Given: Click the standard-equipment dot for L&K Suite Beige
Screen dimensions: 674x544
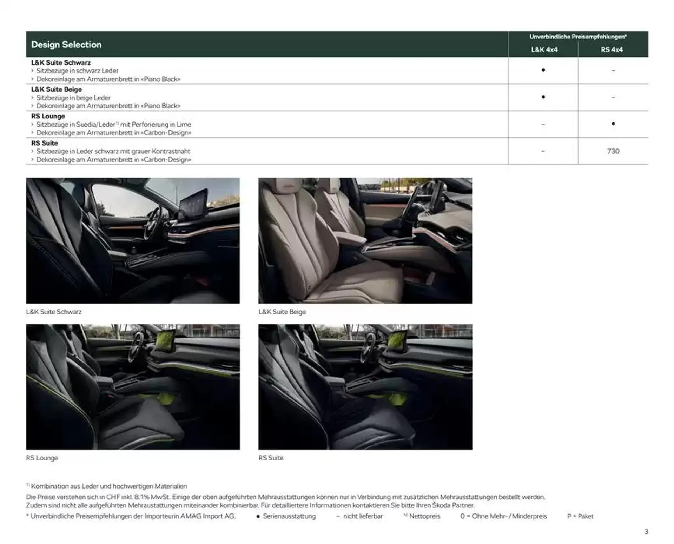Looking at the screenshot, I should 543,97.
